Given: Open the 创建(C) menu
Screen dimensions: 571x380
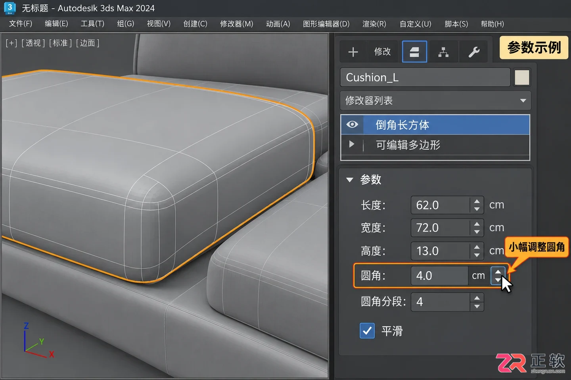Looking at the screenshot, I should 195,24.
